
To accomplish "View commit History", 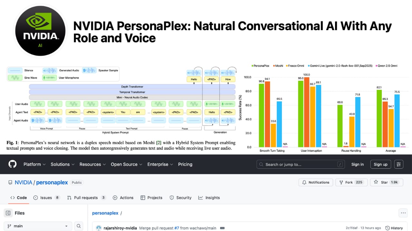I will pos(394,228).
